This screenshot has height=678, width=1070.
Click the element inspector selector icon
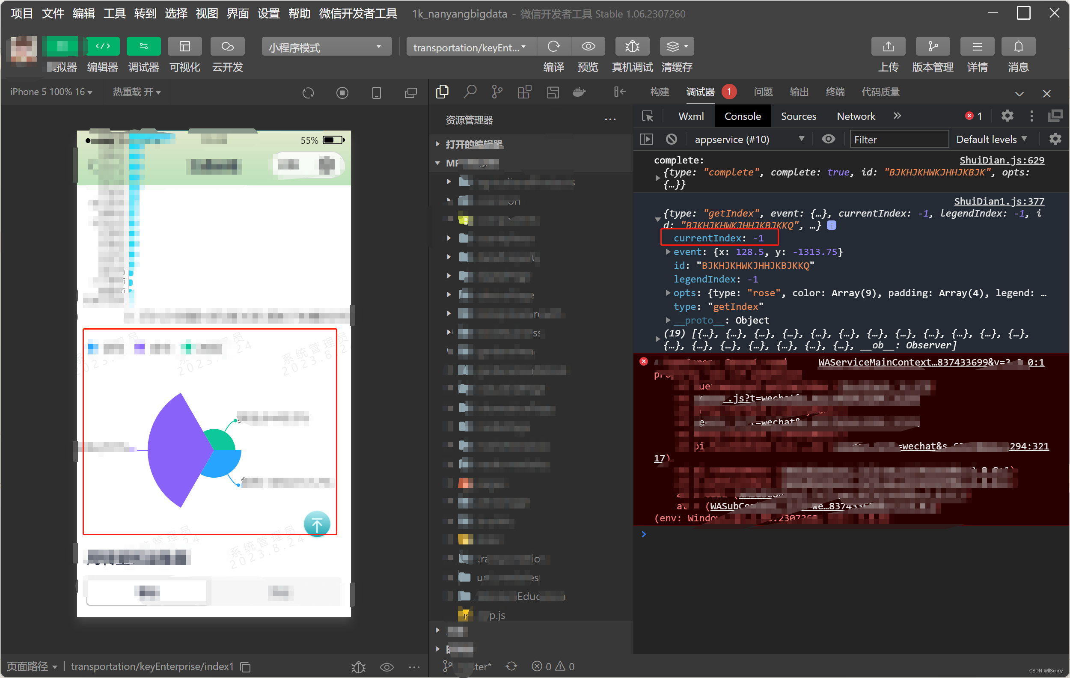coord(648,116)
